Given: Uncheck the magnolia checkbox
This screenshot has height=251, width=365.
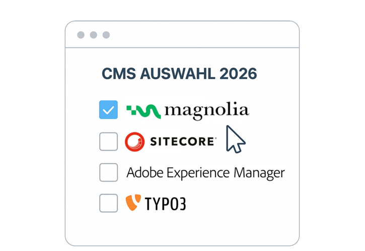Looking at the screenshot, I should 108,110.
